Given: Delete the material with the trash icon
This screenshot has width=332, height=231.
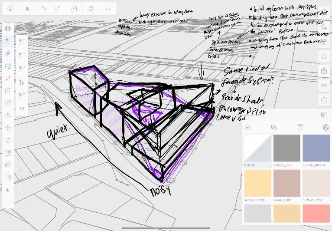Looking at the screenshot, I should pos(300,127).
